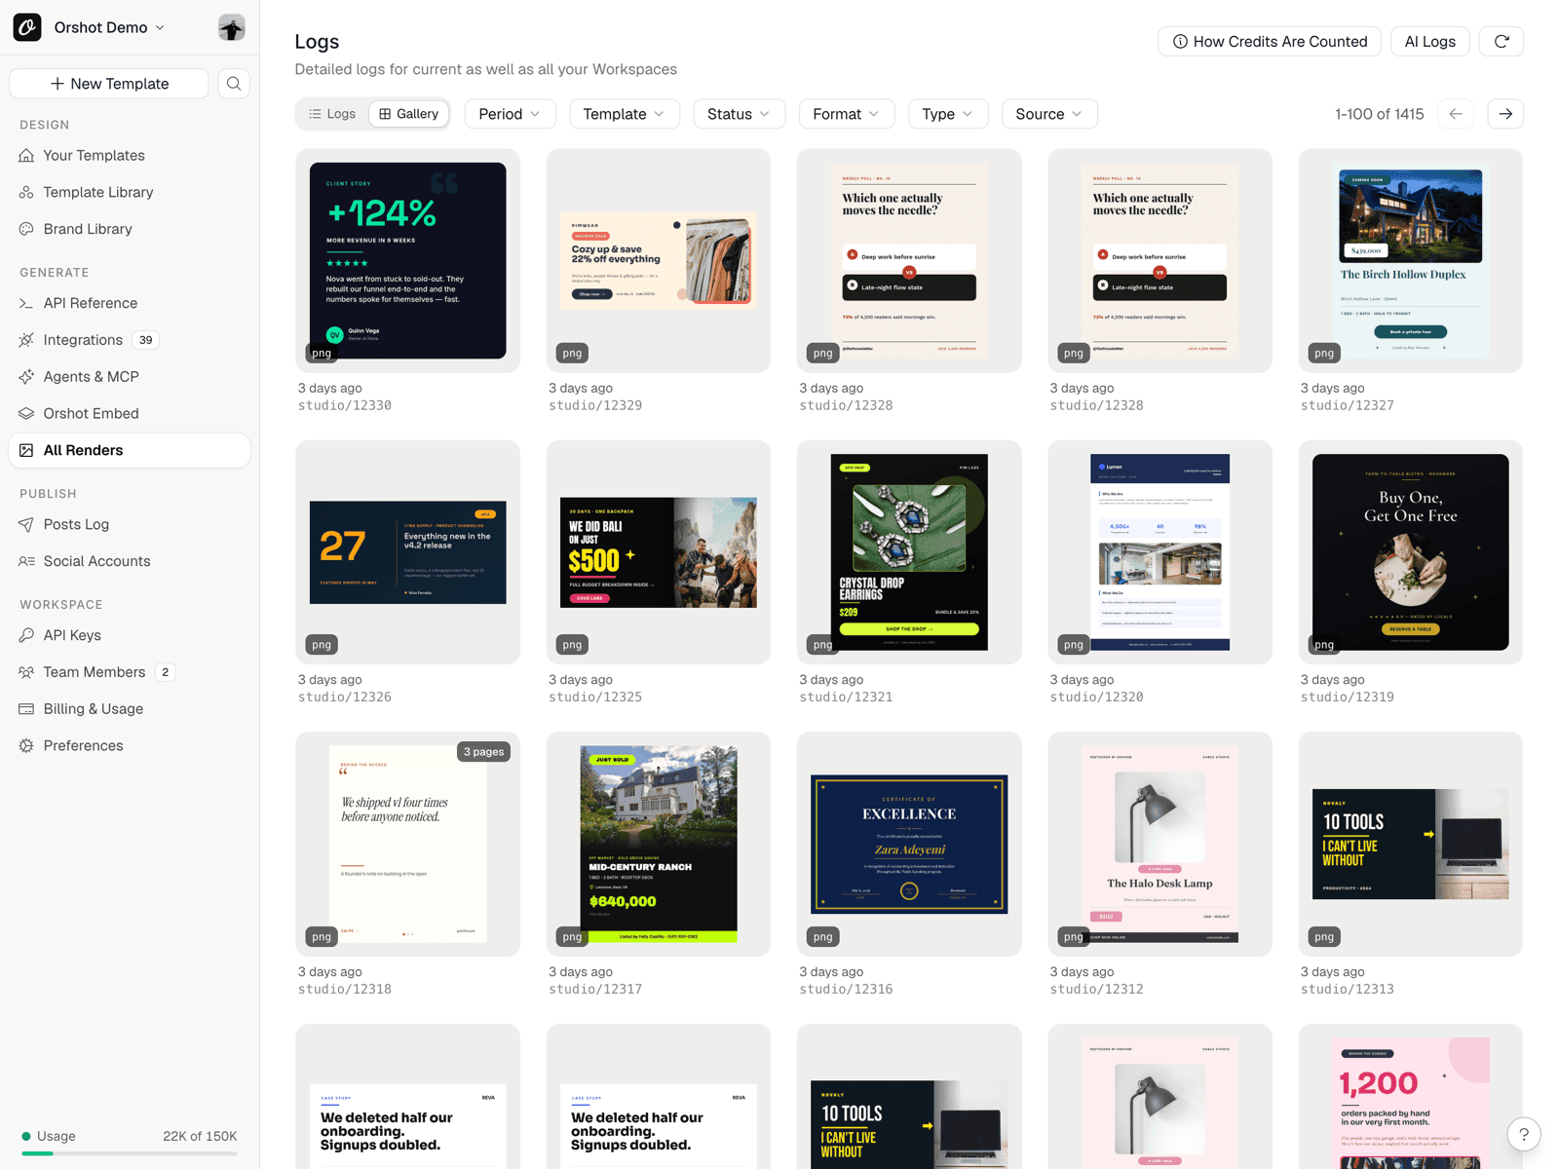Open the Certificate of Excellence render thumbnail

(x=909, y=845)
